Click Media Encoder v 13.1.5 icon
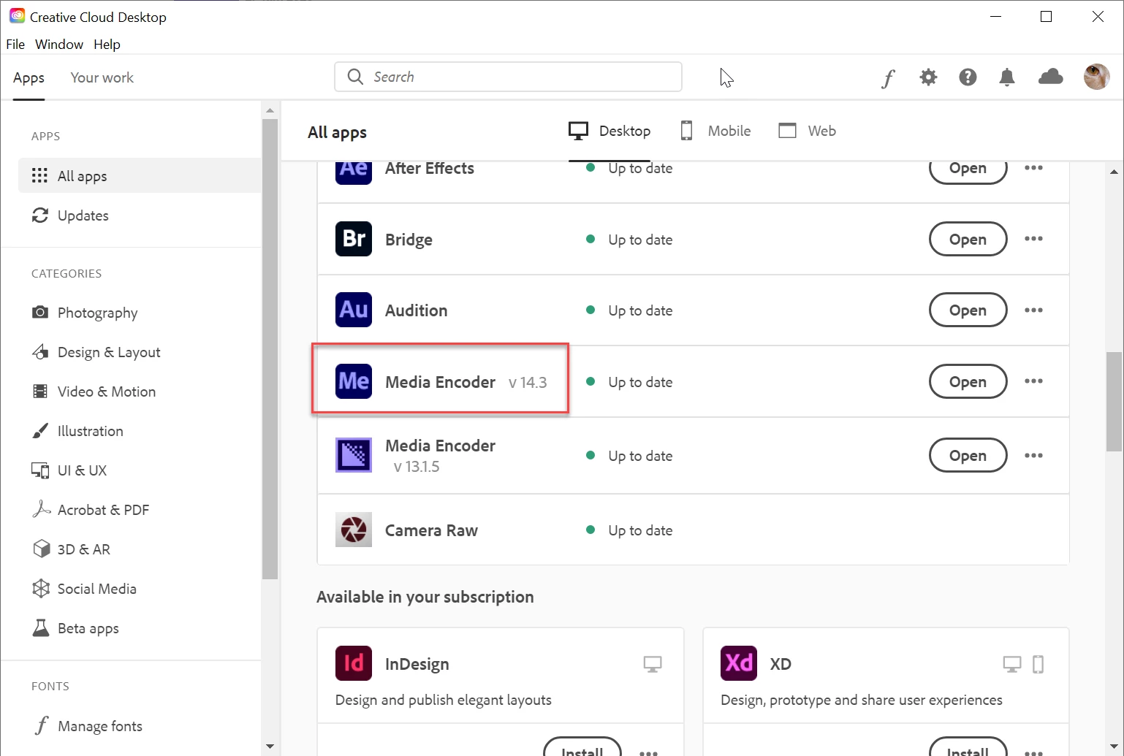 click(354, 455)
